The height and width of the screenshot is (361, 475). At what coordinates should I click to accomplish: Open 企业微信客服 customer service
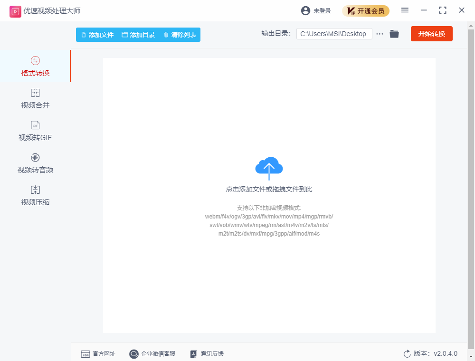pyautogui.click(x=152, y=353)
